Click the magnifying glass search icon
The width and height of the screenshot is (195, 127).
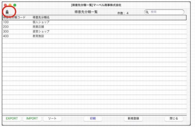(147, 12)
